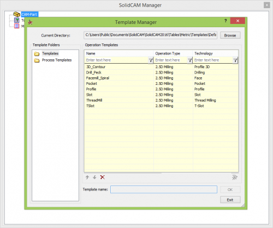Click the Operation Type filter text field
The width and height of the screenshot is (273, 228).
(x=170, y=60)
